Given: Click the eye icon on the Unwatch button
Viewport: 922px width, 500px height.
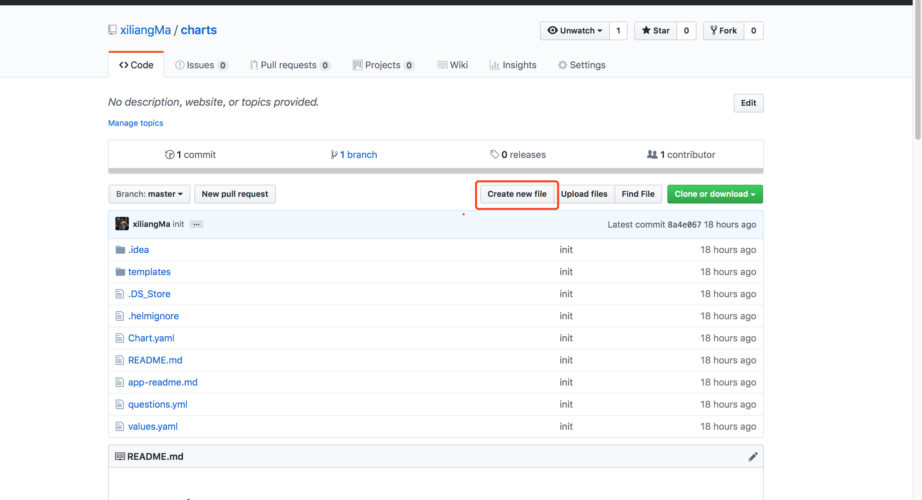Looking at the screenshot, I should point(553,31).
